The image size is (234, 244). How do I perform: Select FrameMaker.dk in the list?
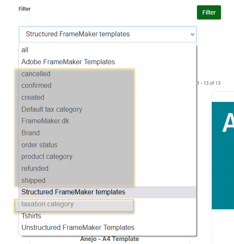click(x=107, y=121)
